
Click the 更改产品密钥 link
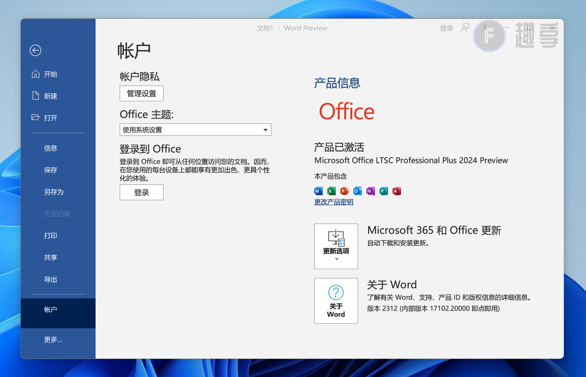tap(334, 202)
